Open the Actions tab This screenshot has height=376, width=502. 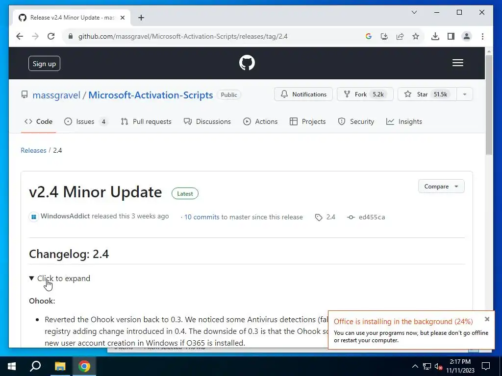[260, 121]
